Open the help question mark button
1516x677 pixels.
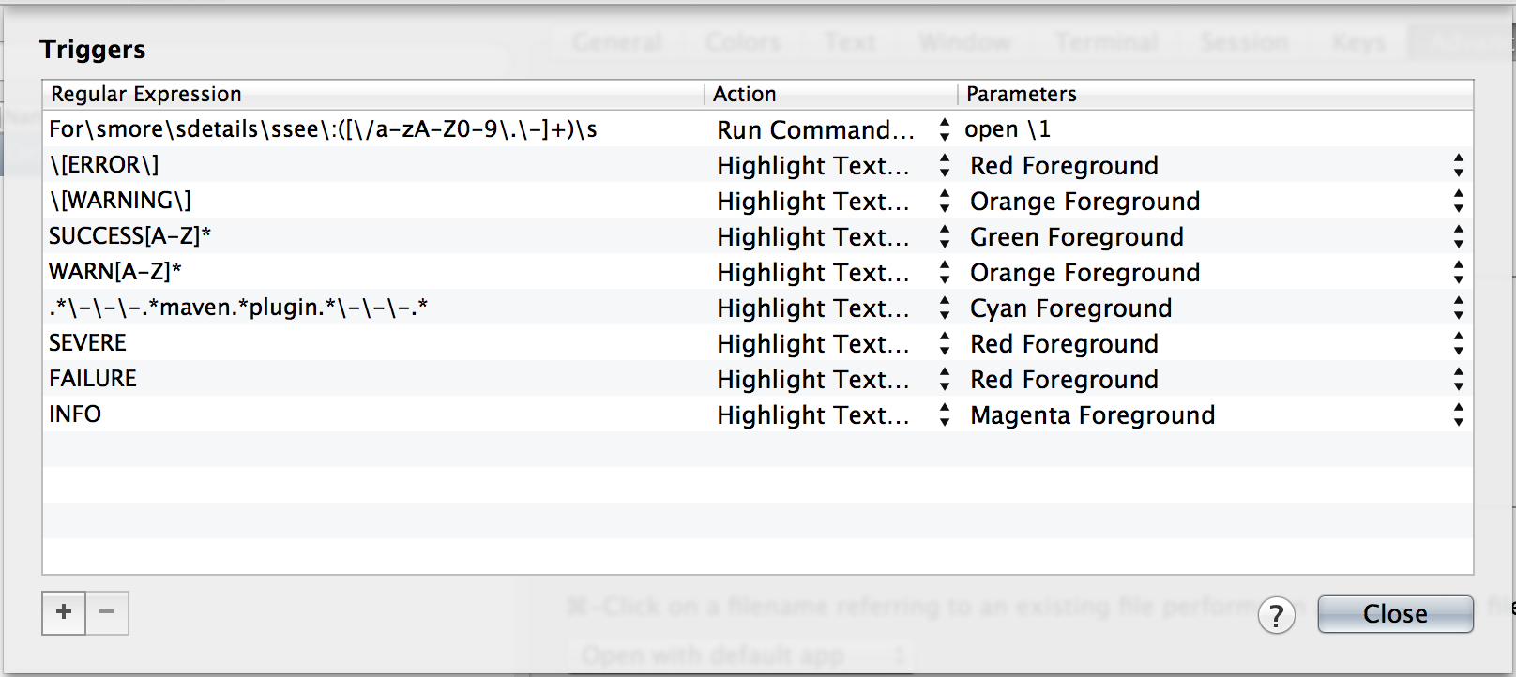pos(1276,616)
